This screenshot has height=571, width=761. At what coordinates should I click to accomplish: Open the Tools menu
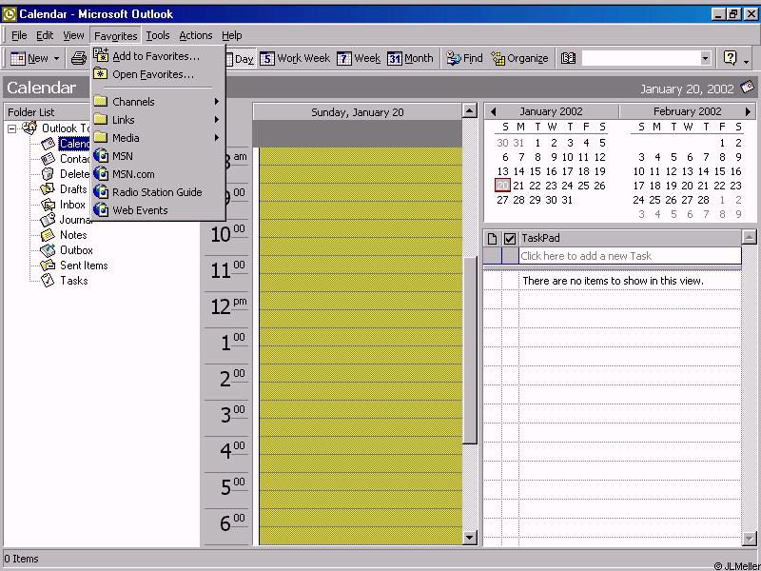157,35
